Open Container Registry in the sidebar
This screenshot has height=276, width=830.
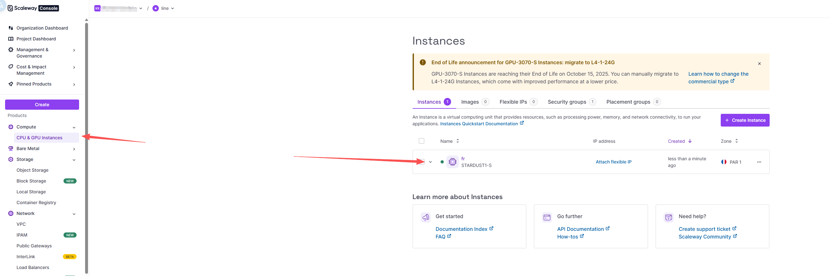(x=37, y=203)
